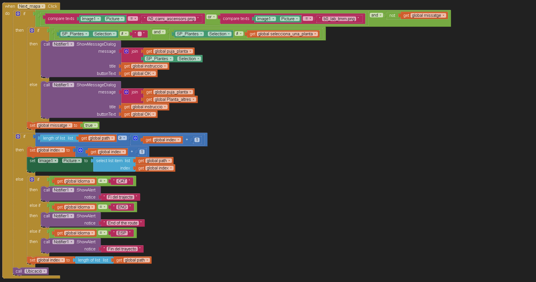Click gear icon on the SP_Plantes condition if block

tap(32, 30)
